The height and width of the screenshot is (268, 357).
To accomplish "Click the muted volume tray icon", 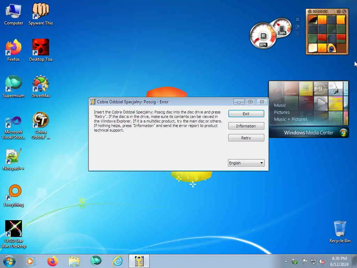I will (x=322, y=261).
